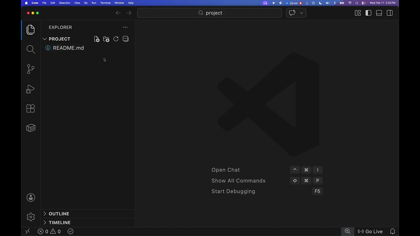Image resolution: width=420 pixels, height=236 pixels.
Task: Go back using the navigation arrow
Action: (x=118, y=13)
